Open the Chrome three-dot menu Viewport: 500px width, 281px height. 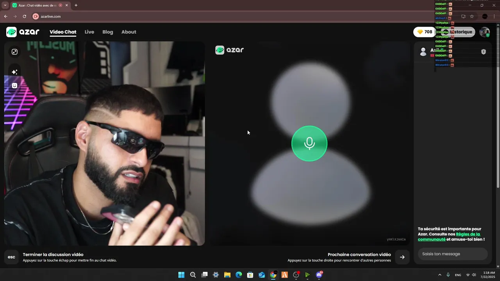click(494, 16)
